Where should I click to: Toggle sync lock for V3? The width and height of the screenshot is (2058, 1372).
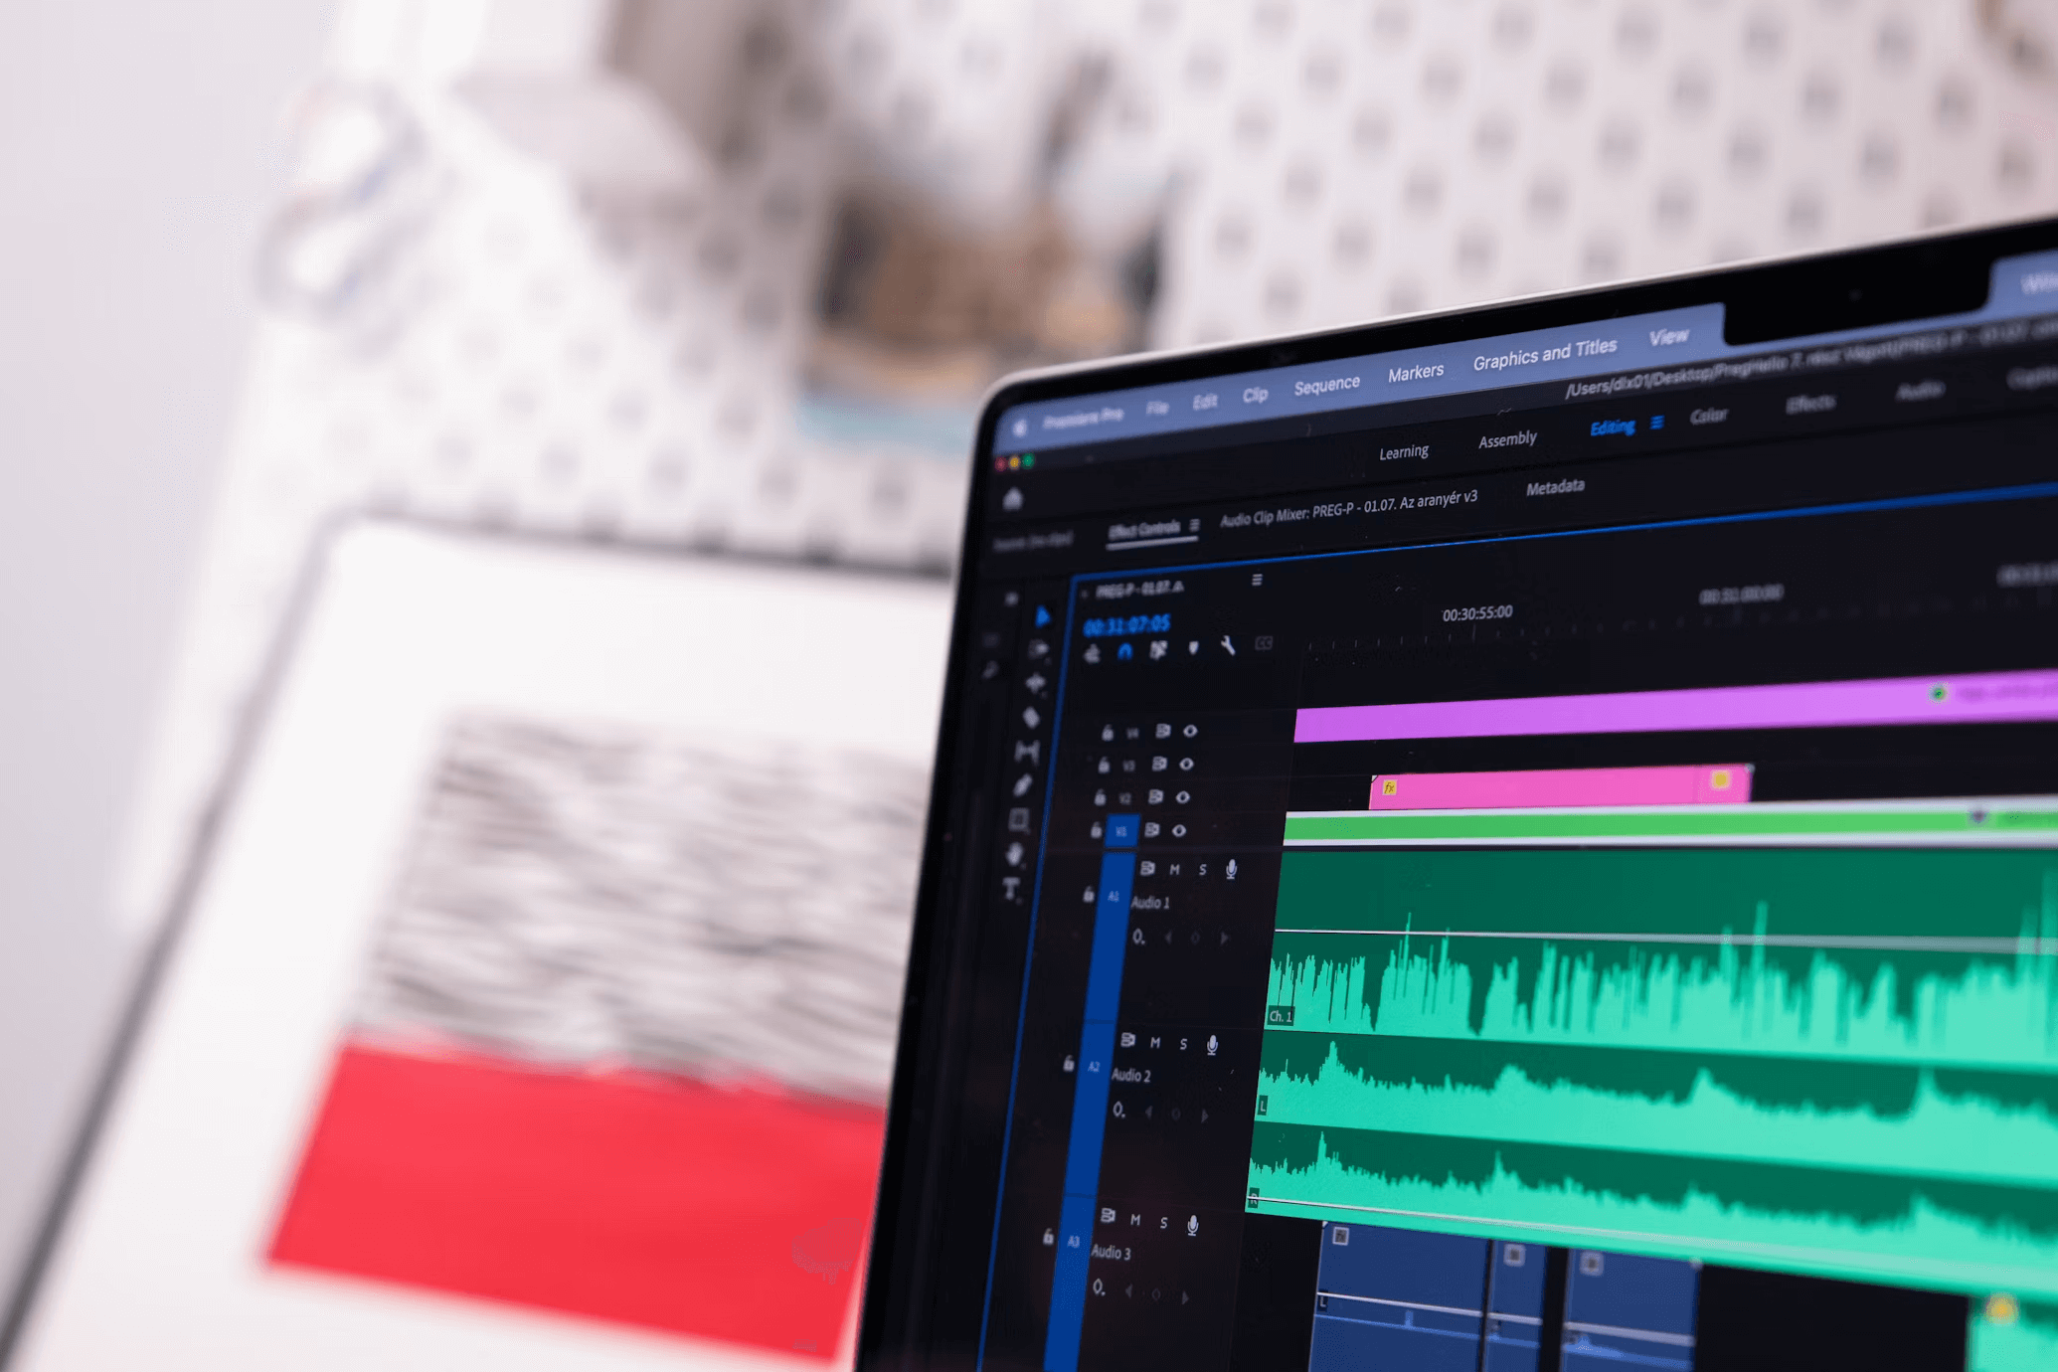click(x=1158, y=765)
